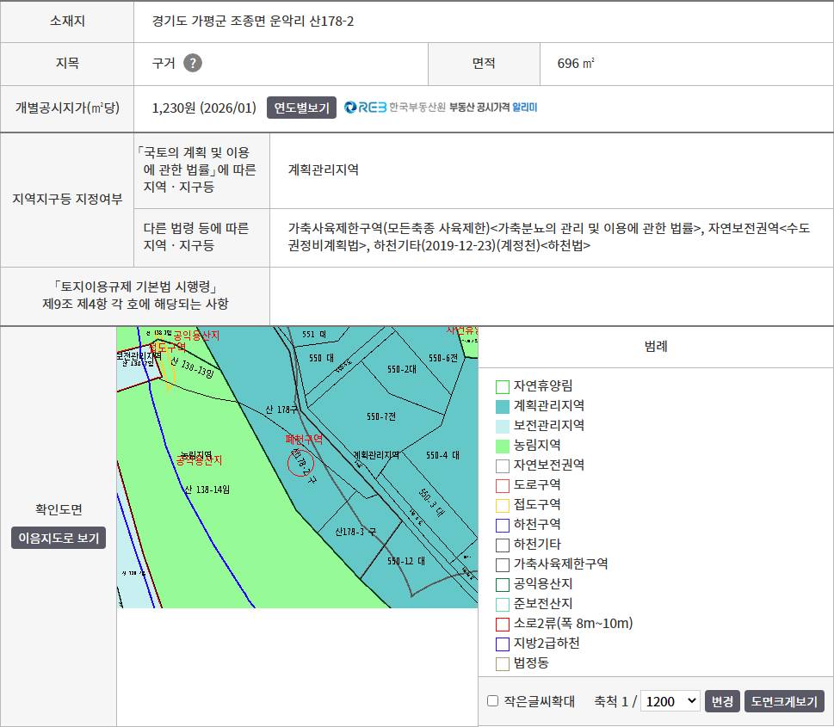Image resolution: width=834 pixels, height=727 pixels.
Task: Click the 토지이용규제 기본법 시행령 row header
Action: tap(135, 295)
